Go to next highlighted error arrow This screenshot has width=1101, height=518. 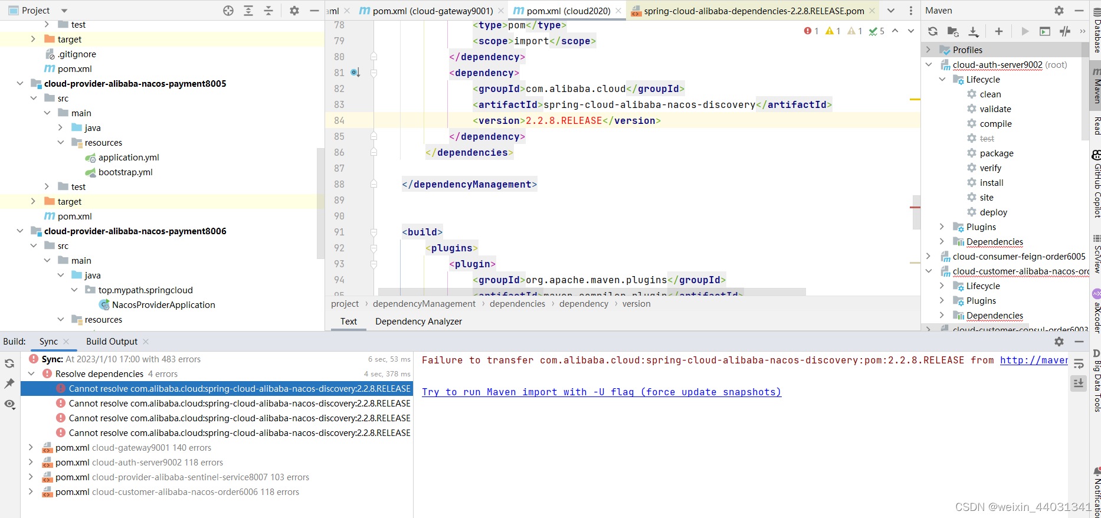coord(911,31)
